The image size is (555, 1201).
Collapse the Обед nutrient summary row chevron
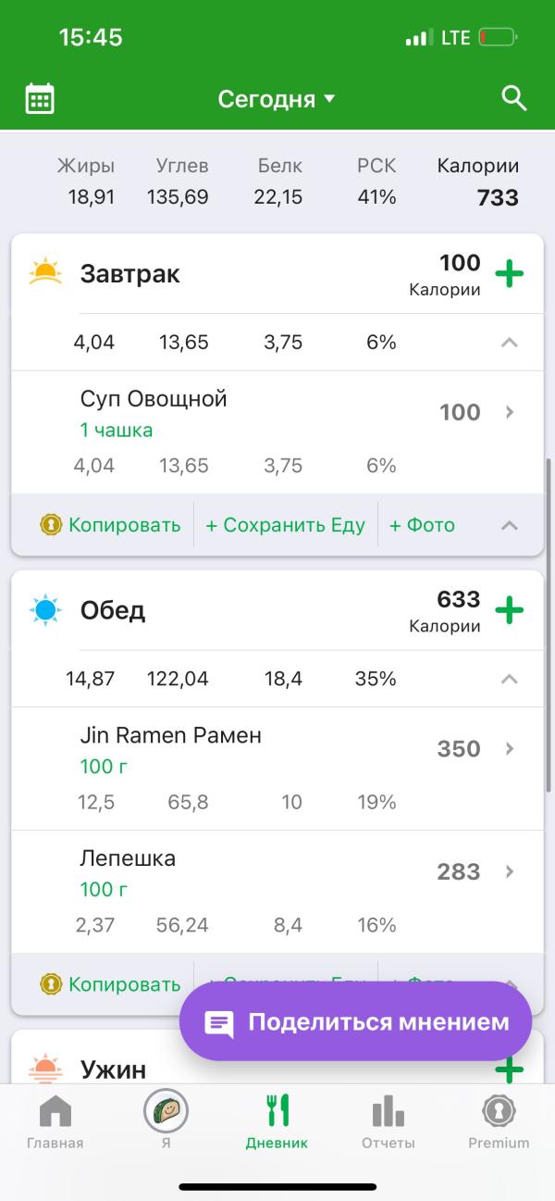[x=509, y=679]
